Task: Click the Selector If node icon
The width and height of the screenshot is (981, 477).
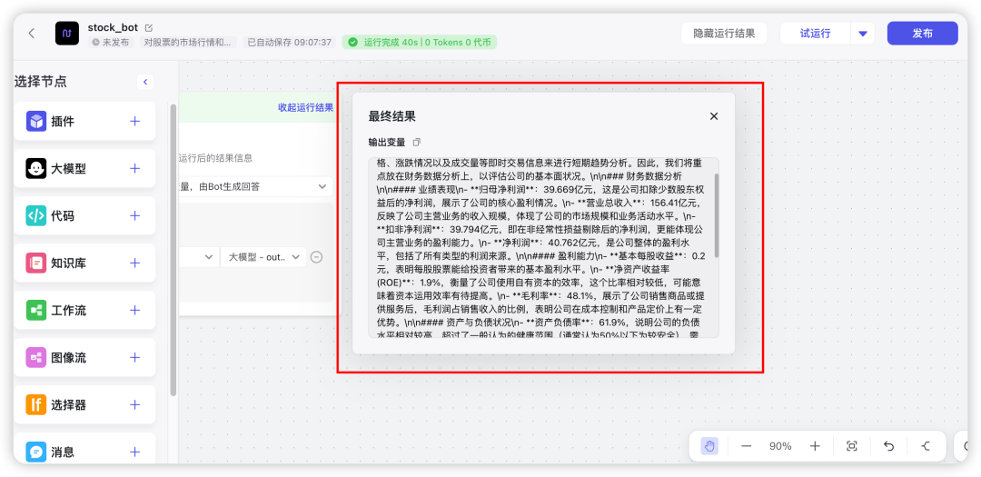Action: click(35, 405)
